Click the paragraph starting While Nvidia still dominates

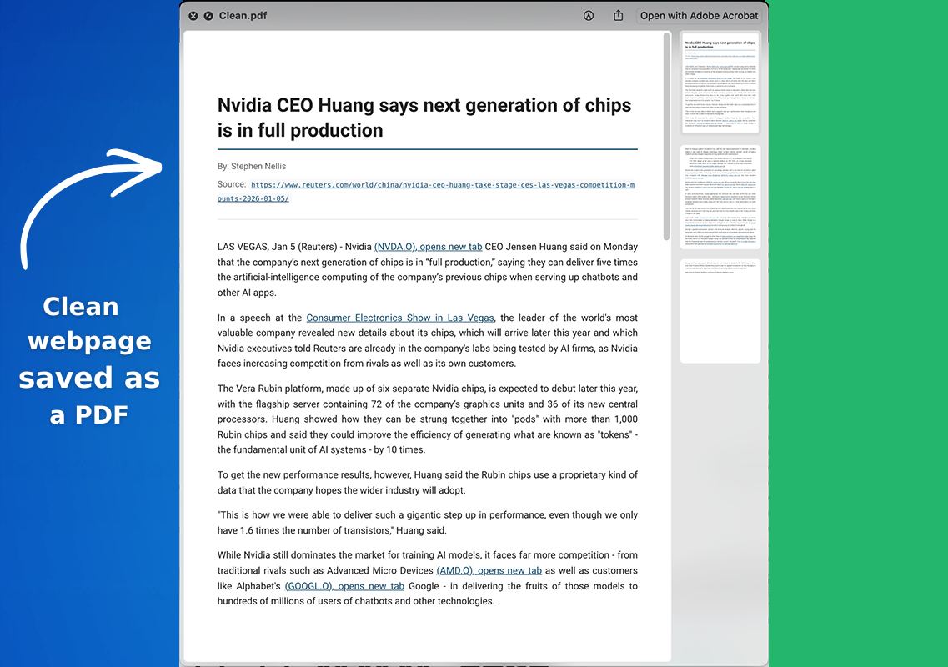(x=428, y=578)
